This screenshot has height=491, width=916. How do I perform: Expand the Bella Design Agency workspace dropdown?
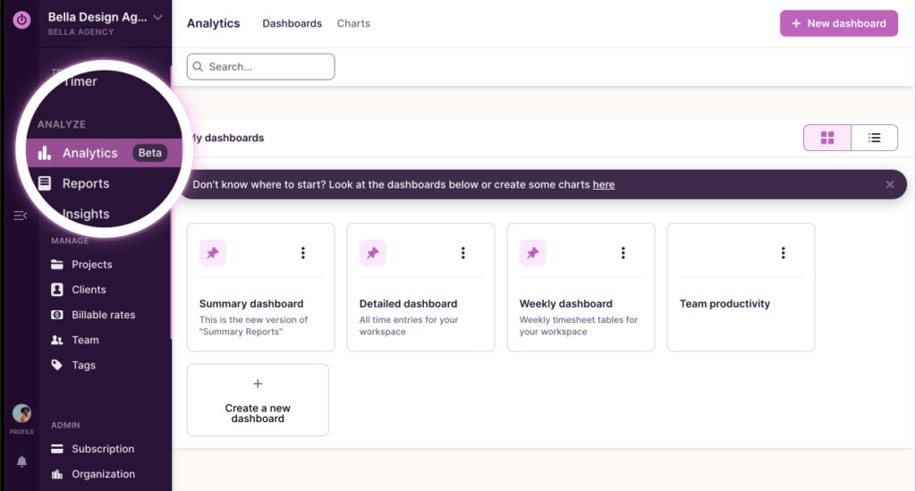click(x=157, y=18)
